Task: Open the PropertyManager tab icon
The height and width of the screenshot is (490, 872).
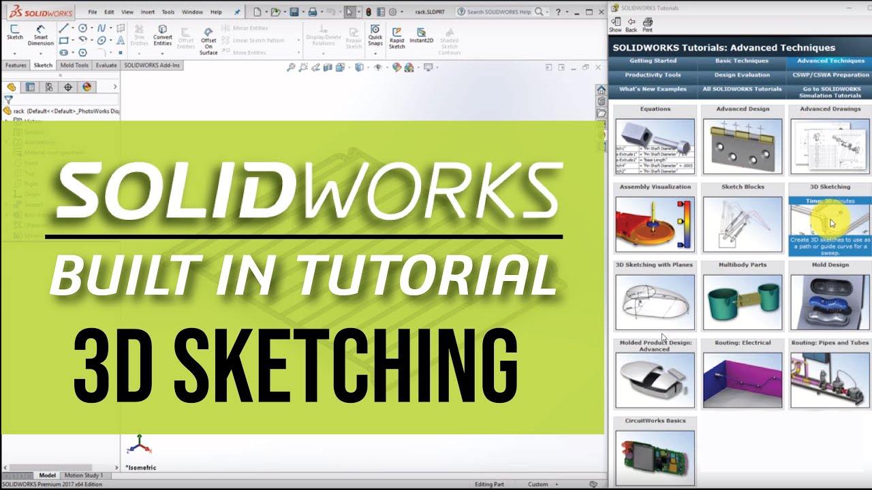Action: tap(30, 87)
